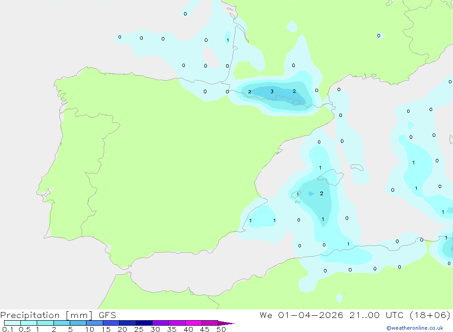Viewport: 453px width, 332px height.
Task: Click the "2" value just right of the "3"
Action: [294, 91]
